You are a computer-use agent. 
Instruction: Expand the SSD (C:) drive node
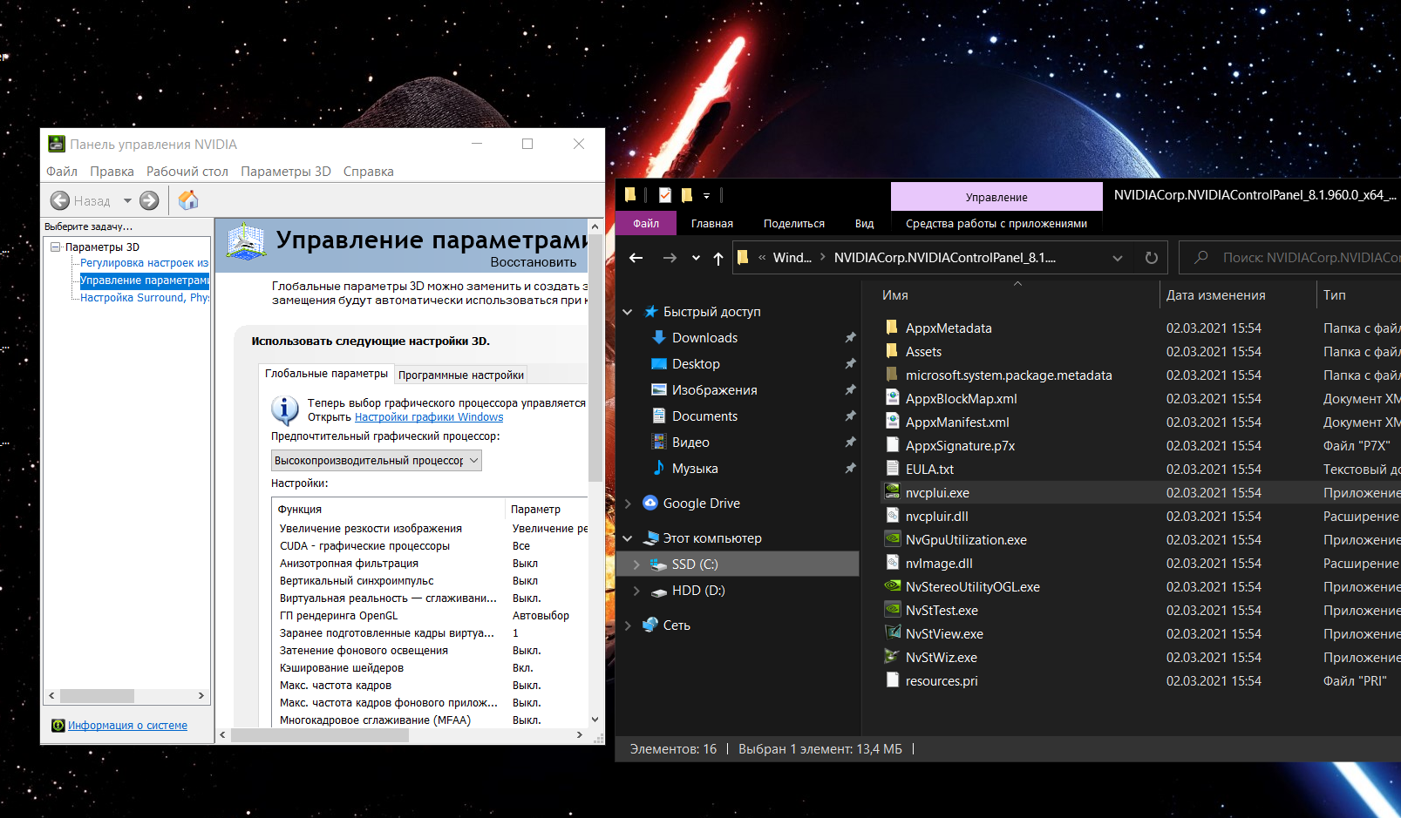(636, 564)
